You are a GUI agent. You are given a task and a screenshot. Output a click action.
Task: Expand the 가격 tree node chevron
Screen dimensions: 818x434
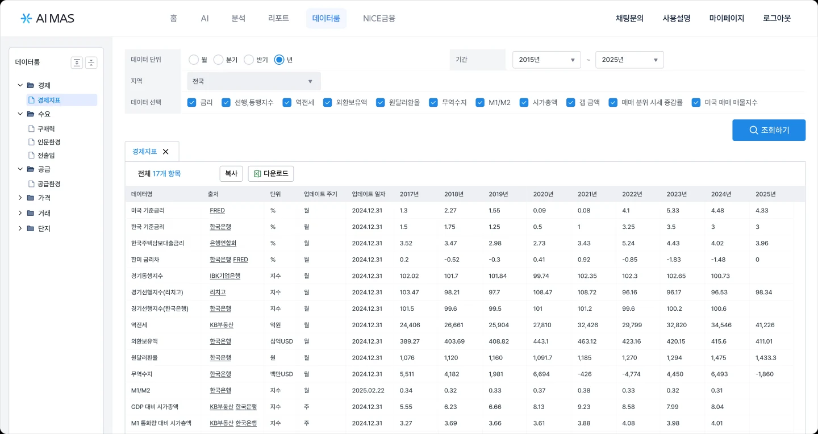(x=20, y=198)
